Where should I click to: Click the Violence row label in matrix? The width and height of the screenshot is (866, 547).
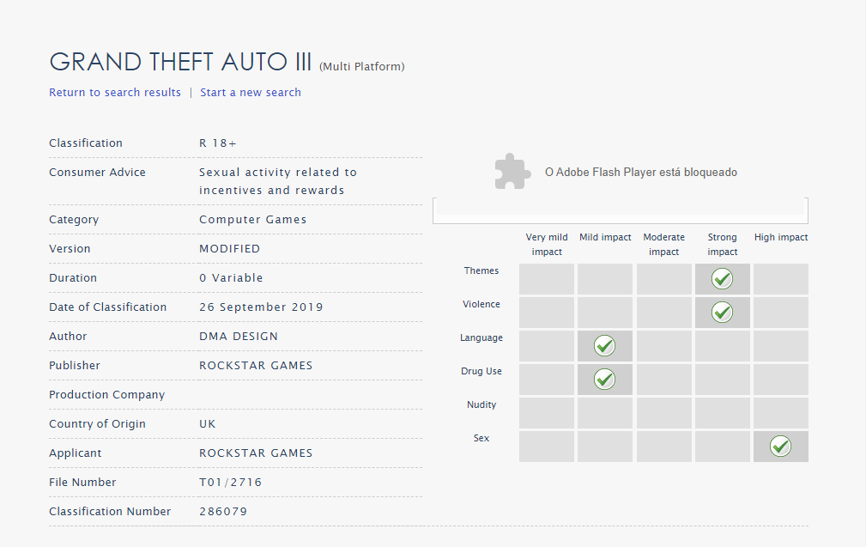click(x=481, y=305)
